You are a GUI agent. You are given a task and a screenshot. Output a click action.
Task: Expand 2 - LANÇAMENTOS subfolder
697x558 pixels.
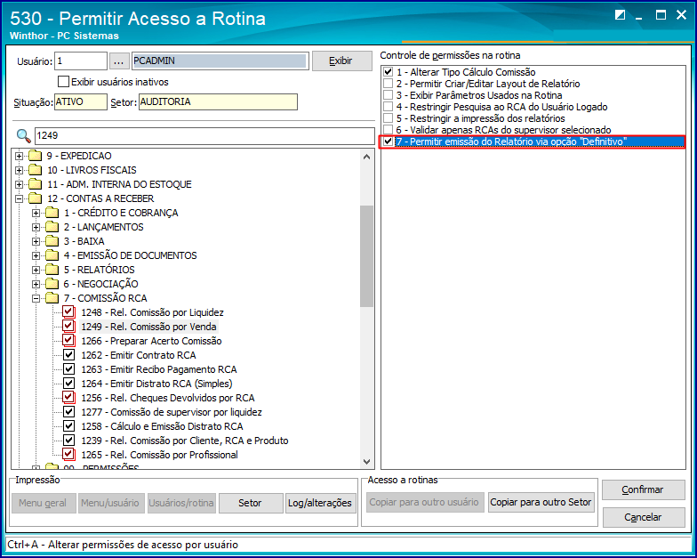tap(36, 228)
